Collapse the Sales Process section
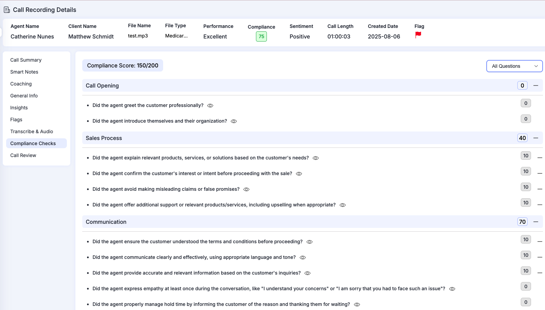This screenshot has width=545, height=310. (x=536, y=138)
